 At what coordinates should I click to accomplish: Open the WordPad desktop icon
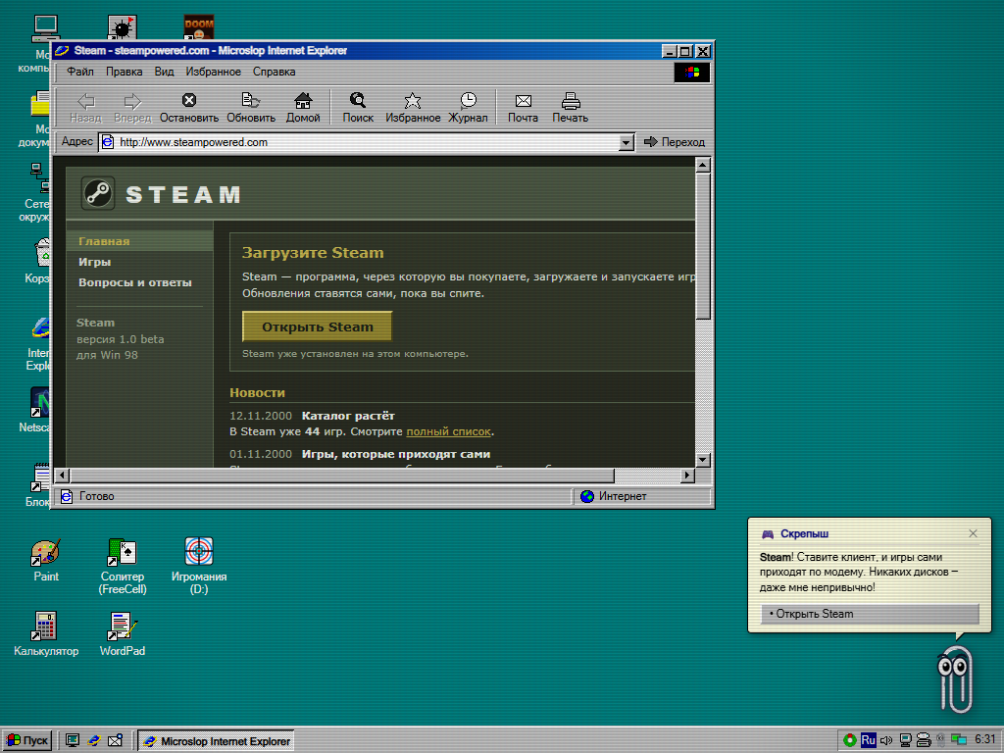click(122, 634)
